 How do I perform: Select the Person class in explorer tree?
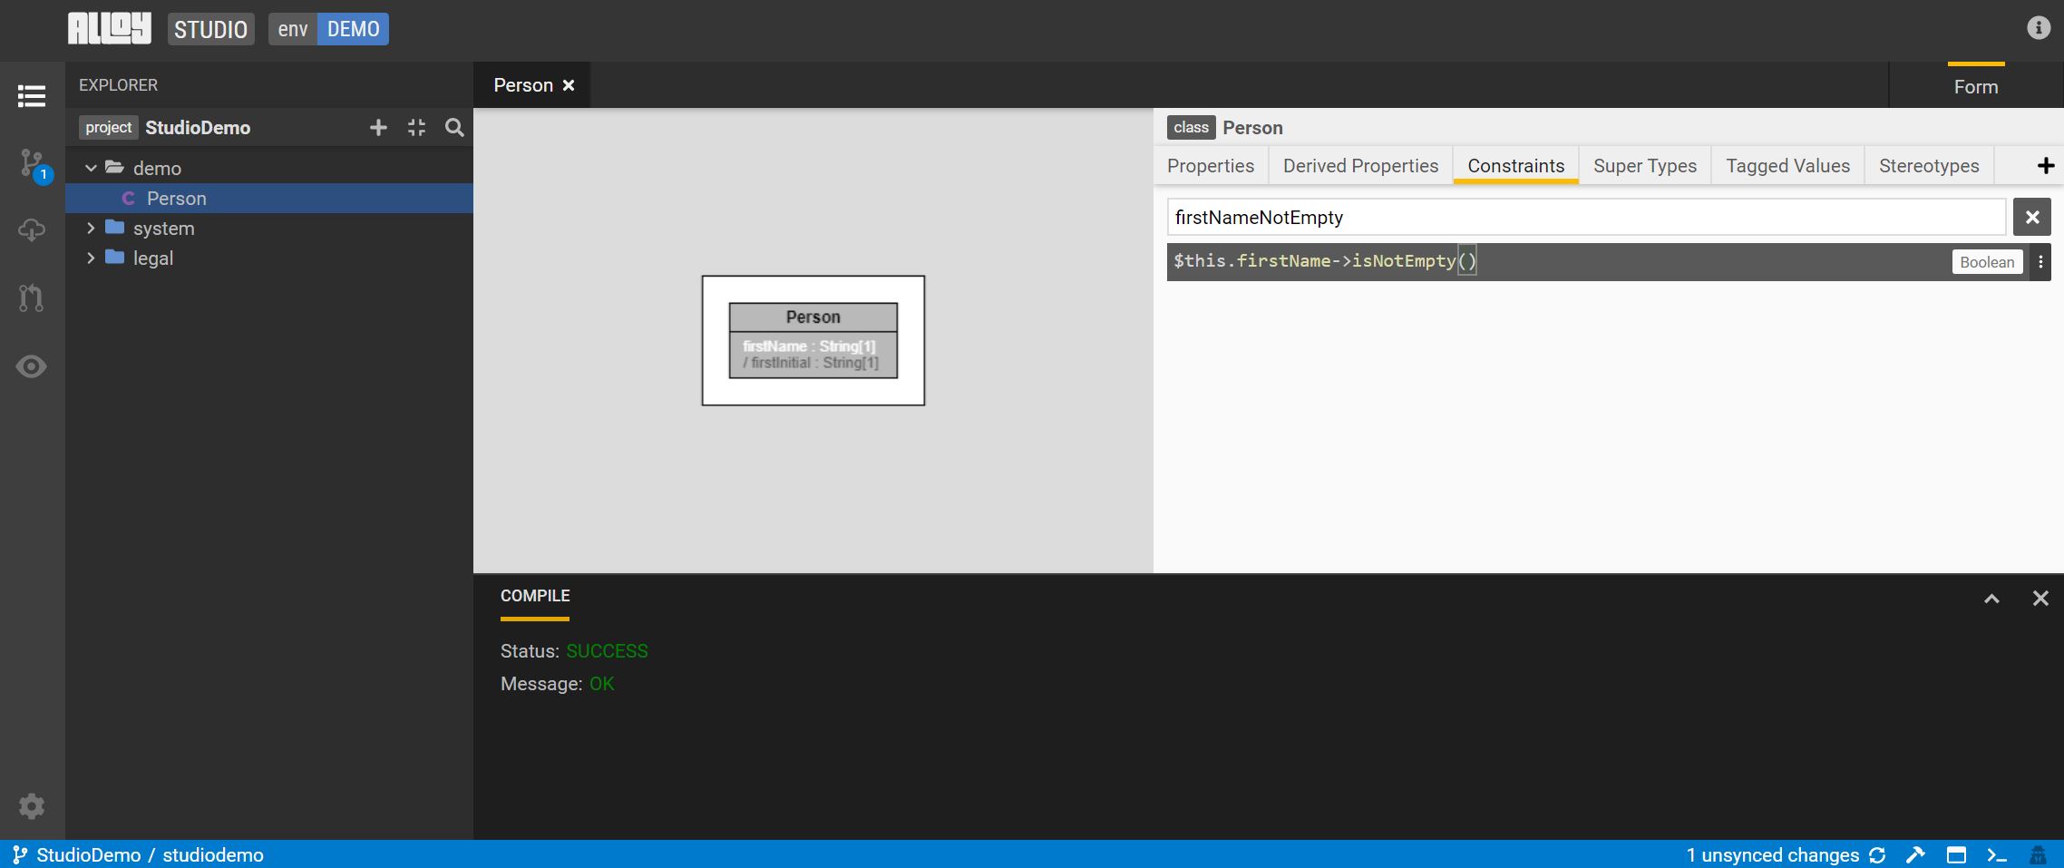[269, 199]
